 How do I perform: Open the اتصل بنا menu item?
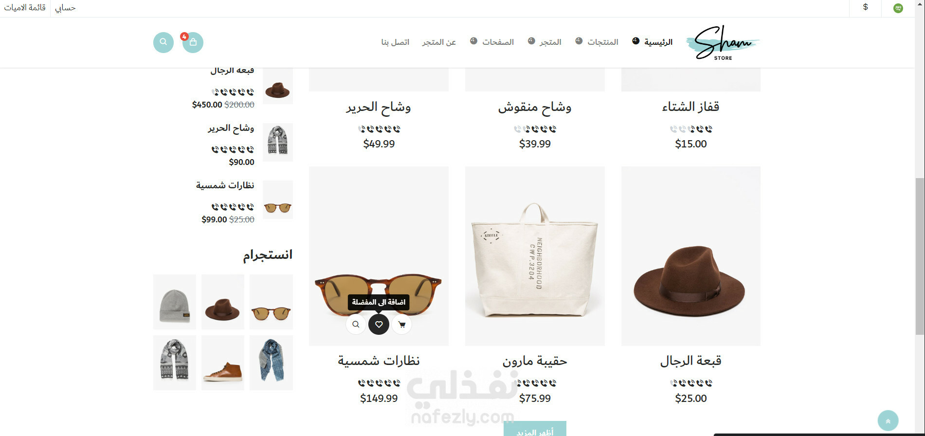click(395, 42)
